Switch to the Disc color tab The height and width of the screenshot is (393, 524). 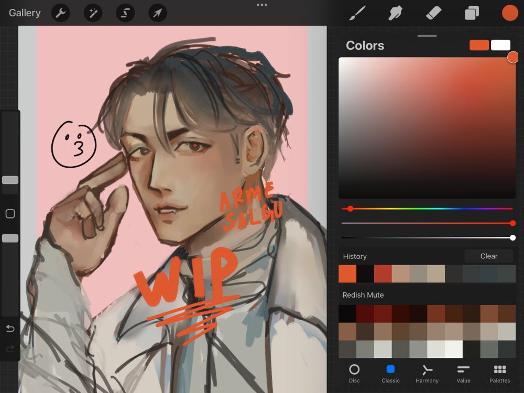pyautogui.click(x=354, y=374)
